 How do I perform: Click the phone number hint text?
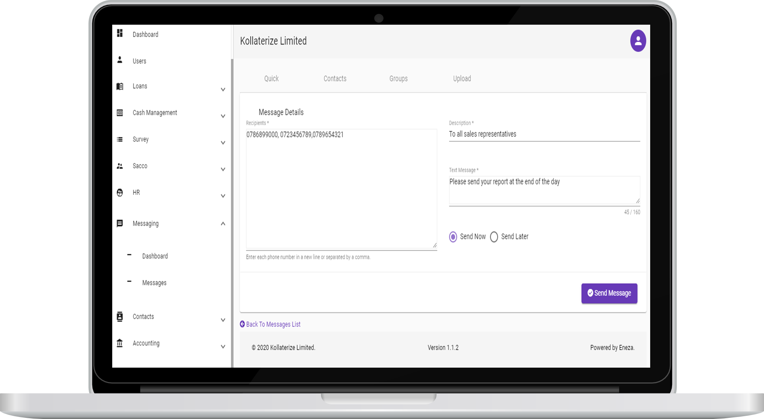coord(308,257)
